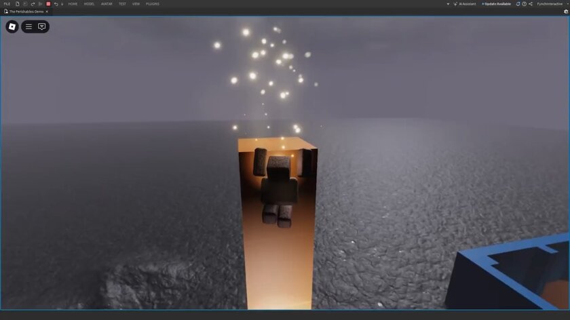Click the gear icon below account name
The image size is (570, 320).
pos(566,12)
